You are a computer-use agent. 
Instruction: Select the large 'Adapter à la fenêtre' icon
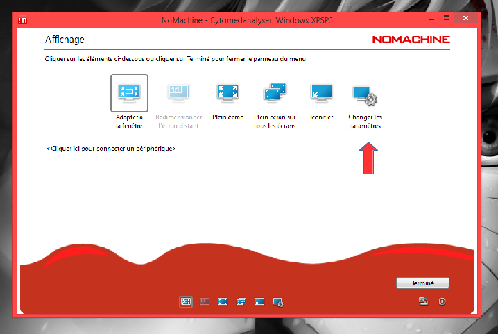click(x=129, y=93)
